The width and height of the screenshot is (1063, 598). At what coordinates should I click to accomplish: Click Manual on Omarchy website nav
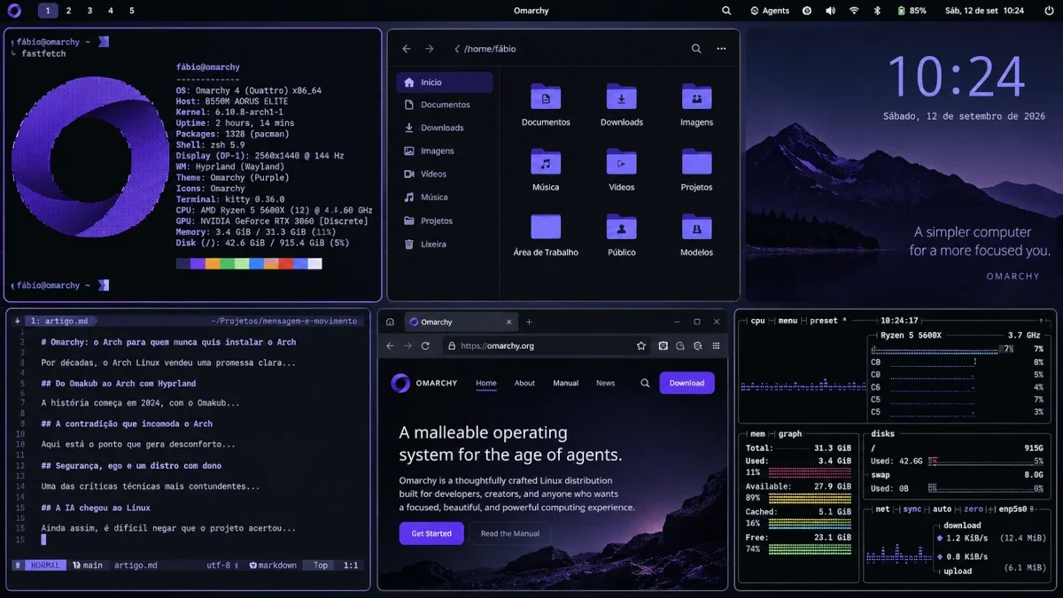coord(566,383)
